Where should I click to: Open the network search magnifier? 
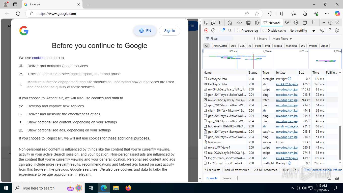230,30
